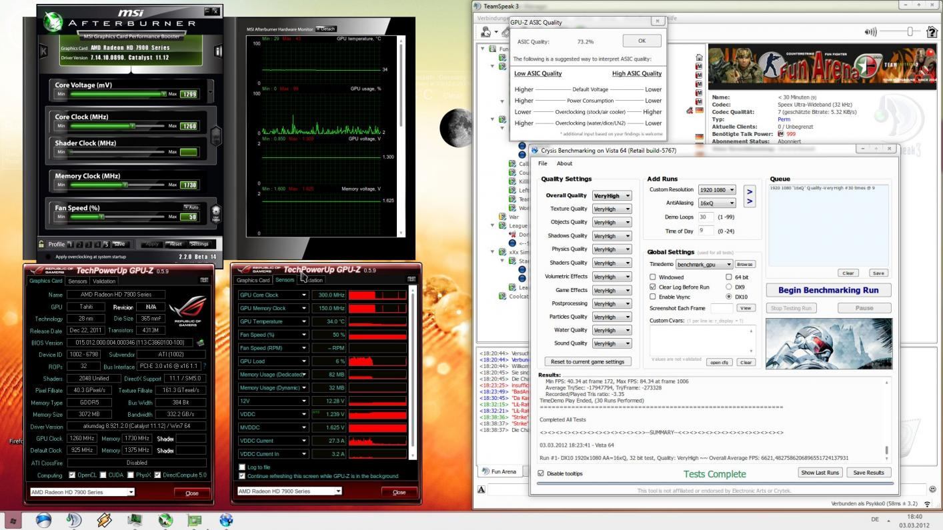Click the Custom Cvars text area

pos(702,341)
